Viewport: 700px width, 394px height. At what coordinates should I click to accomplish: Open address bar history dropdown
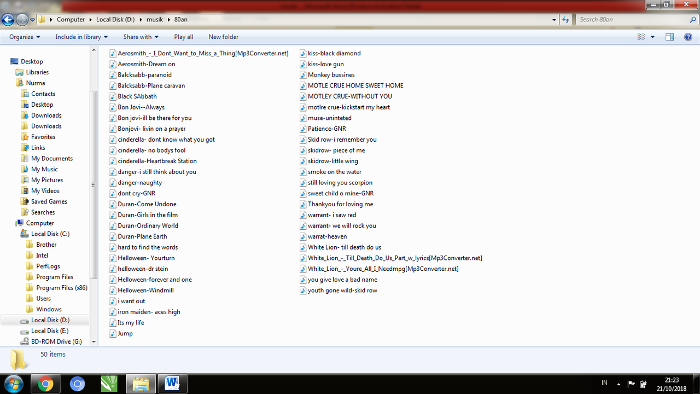(x=555, y=20)
